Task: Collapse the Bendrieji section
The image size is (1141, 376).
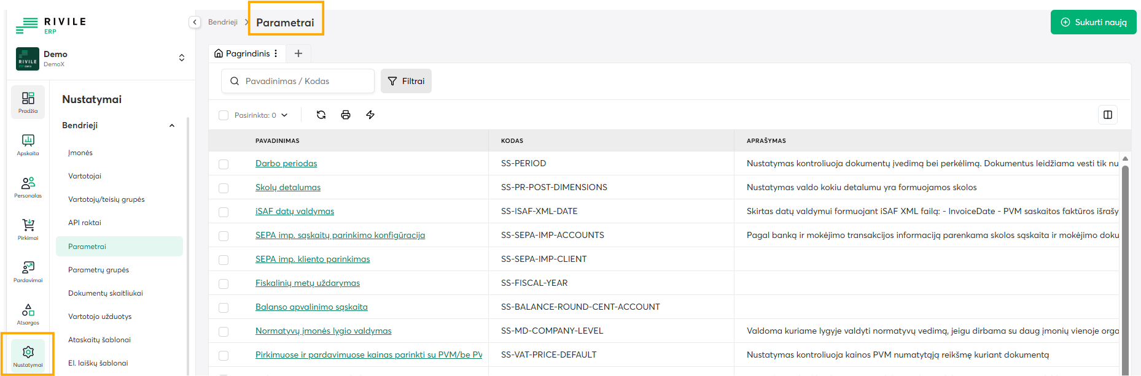Action: pos(172,126)
